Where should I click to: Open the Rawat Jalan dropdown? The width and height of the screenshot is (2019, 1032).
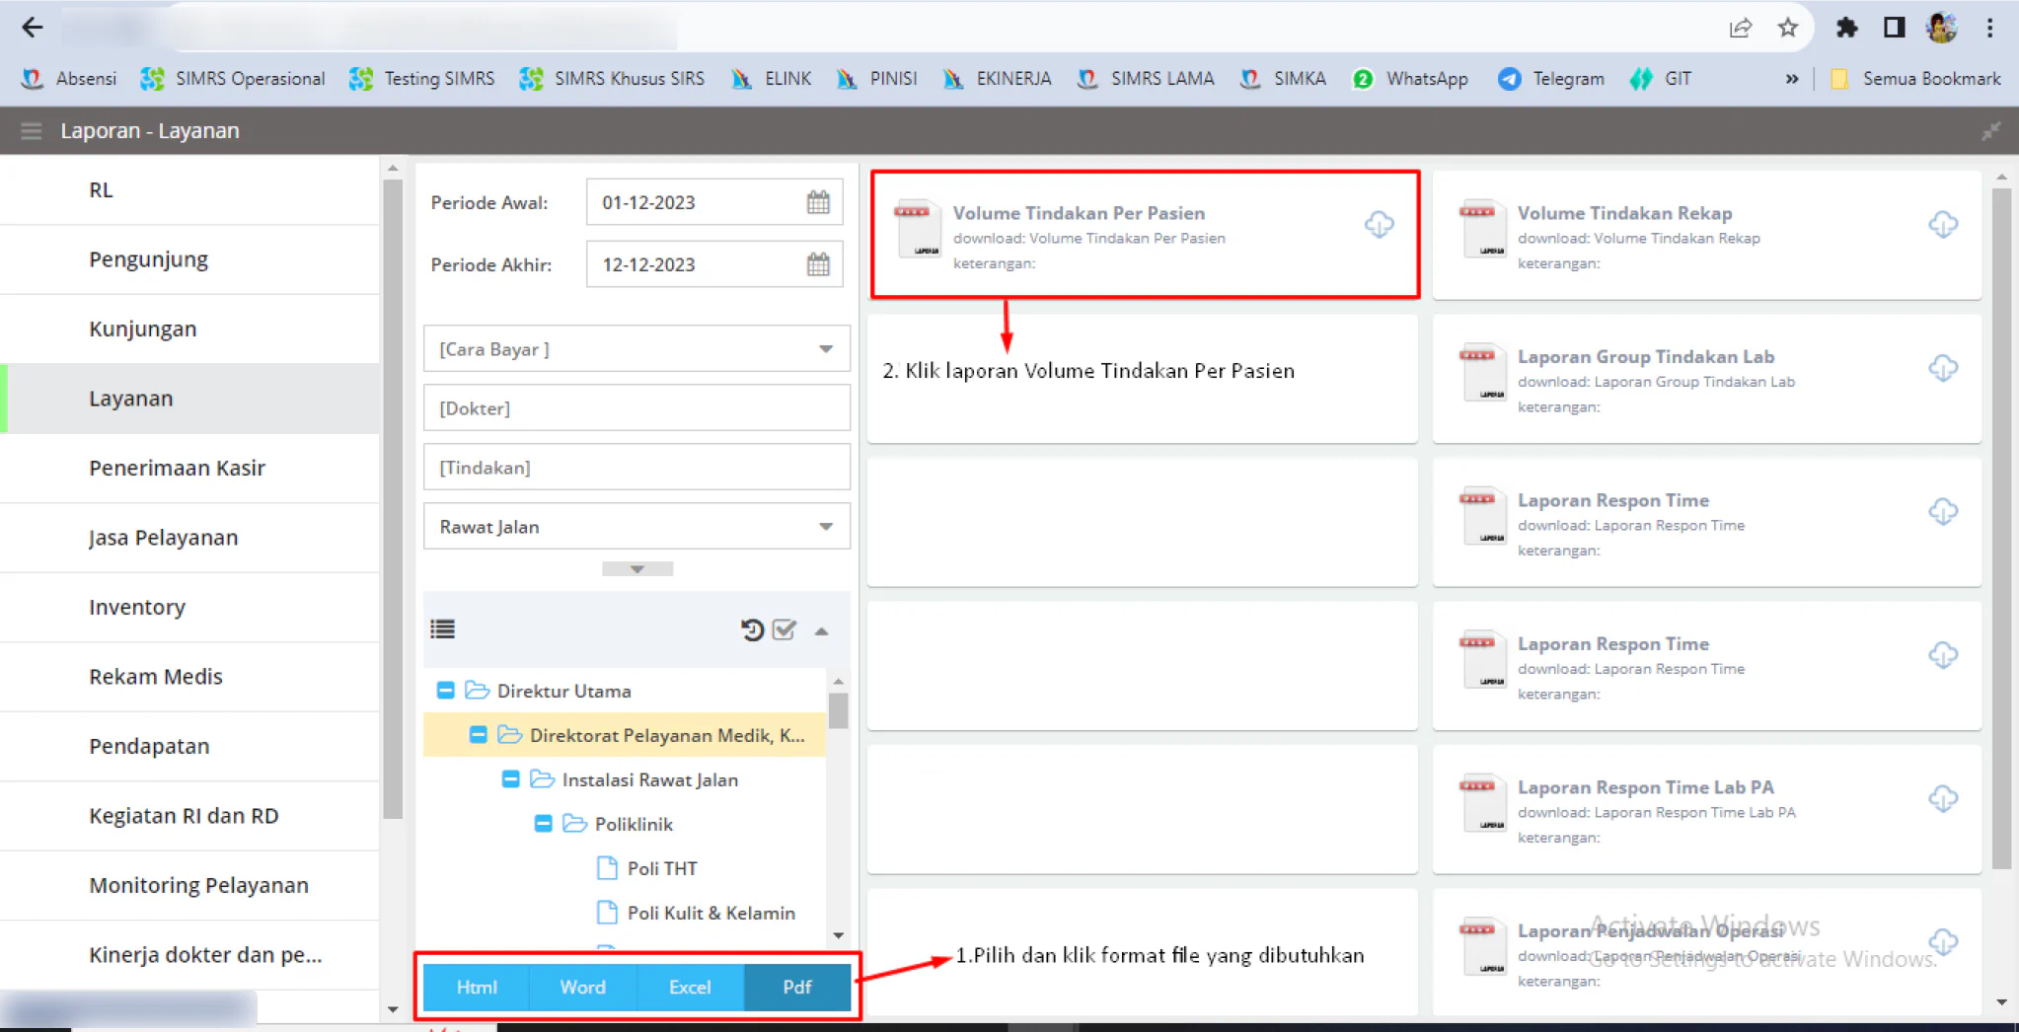pyautogui.click(x=636, y=527)
